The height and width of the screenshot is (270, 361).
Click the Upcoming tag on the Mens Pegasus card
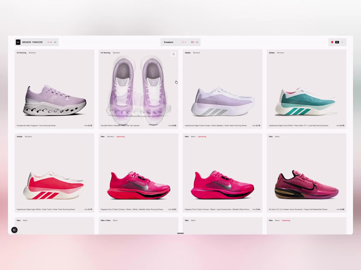tap(202, 137)
